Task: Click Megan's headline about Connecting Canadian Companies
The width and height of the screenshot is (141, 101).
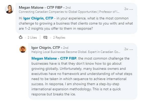Action: [69, 12]
